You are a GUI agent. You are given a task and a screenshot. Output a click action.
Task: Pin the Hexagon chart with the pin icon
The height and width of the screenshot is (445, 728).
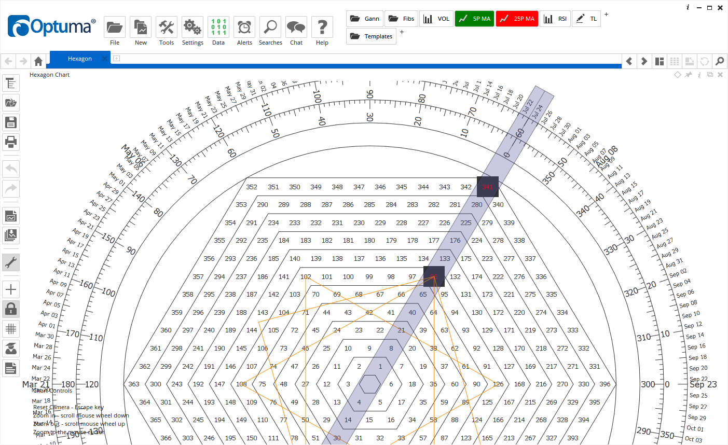point(689,74)
